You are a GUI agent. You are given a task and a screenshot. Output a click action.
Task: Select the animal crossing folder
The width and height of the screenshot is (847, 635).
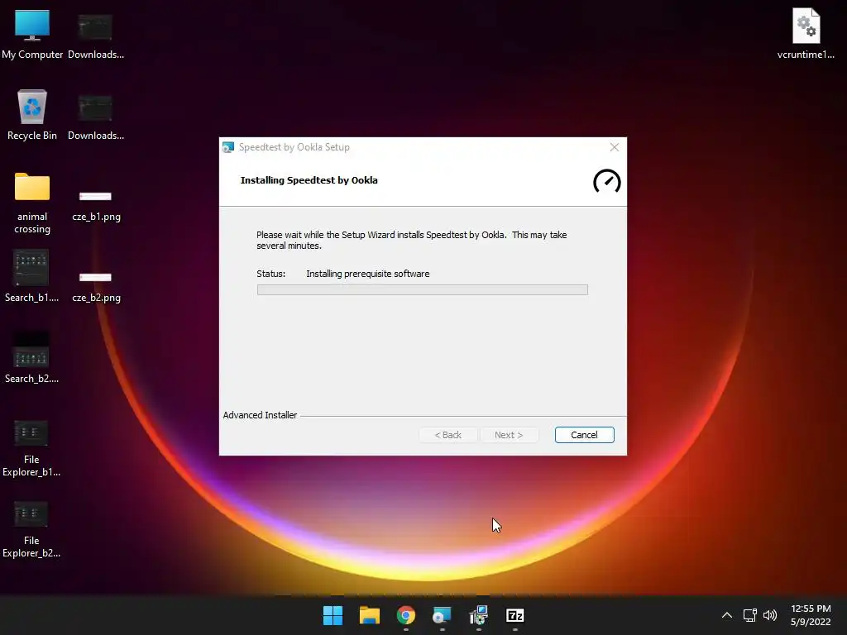coord(32,203)
